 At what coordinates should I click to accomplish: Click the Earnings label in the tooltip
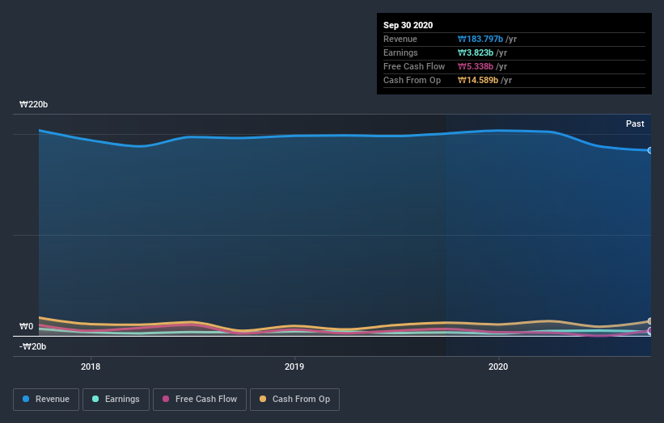pyautogui.click(x=400, y=52)
